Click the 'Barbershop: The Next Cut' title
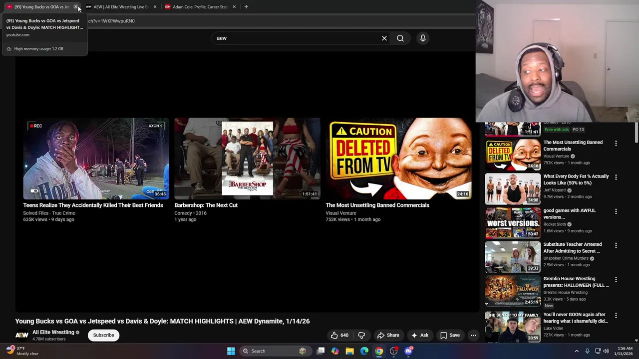639x359 pixels. click(206, 205)
